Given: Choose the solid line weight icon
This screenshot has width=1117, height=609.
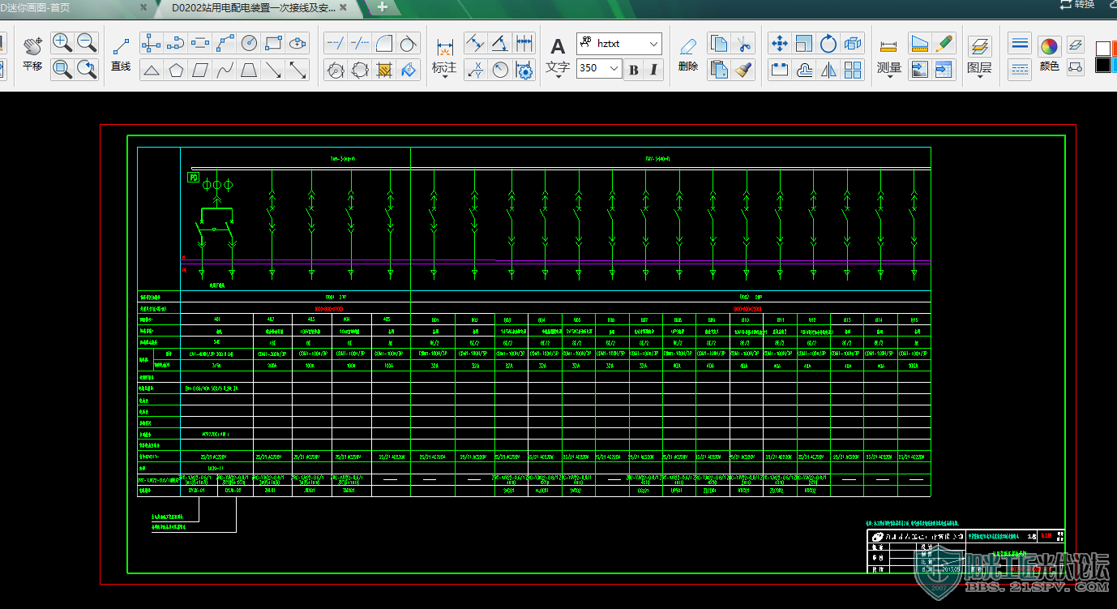Looking at the screenshot, I should click(1021, 43).
